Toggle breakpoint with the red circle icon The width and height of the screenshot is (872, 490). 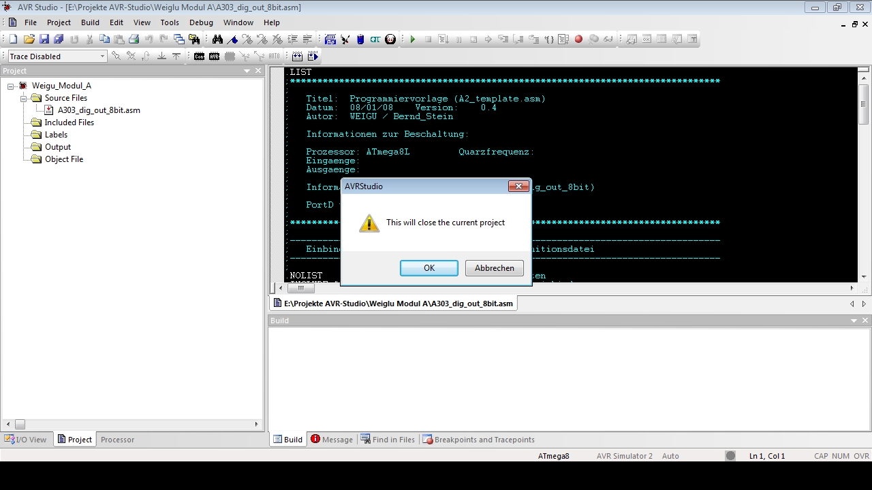[x=578, y=39]
